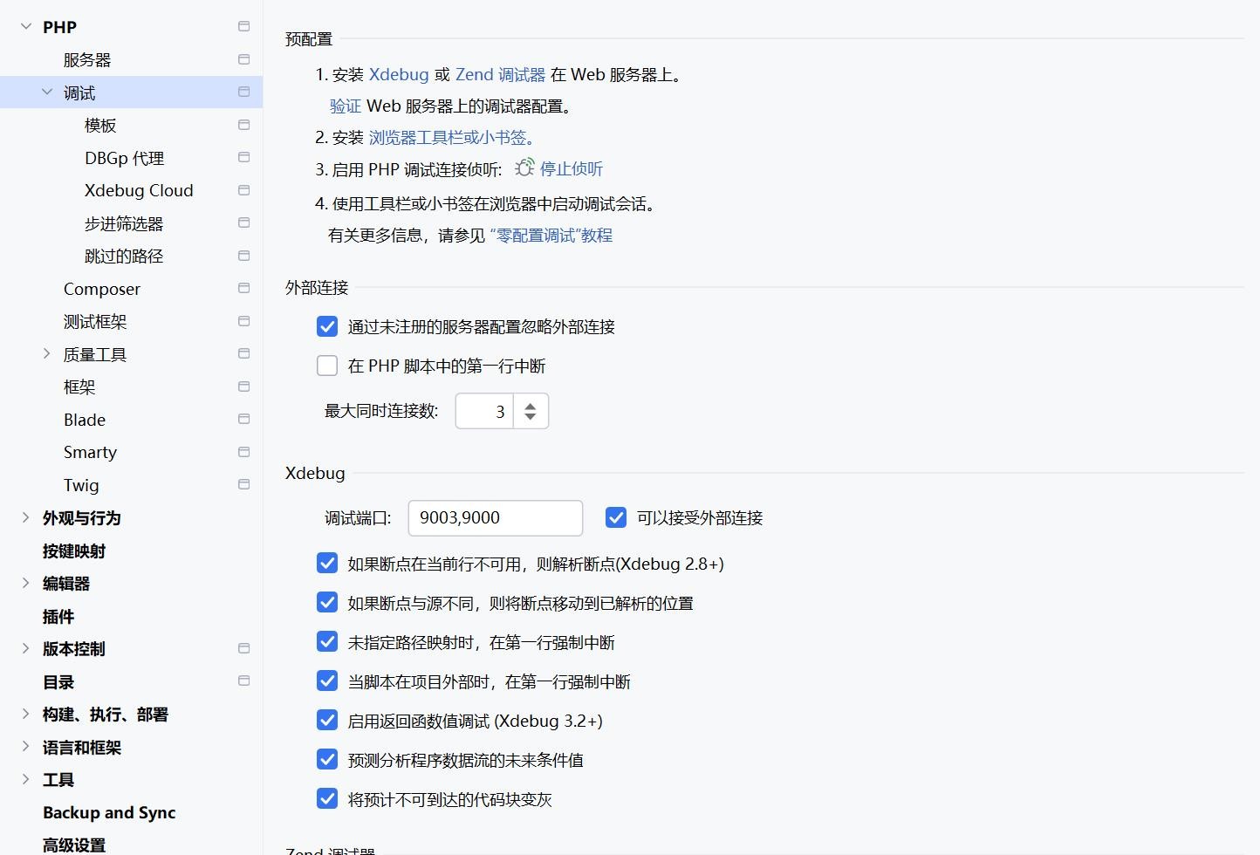Click project-level icon next to Twig

click(x=244, y=484)
